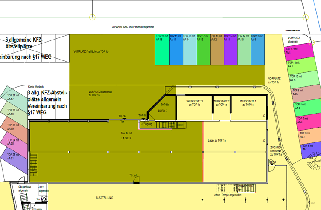
Task: Select purple parking space TOP 15 mit AA 11
Action: tap(230, 50)
